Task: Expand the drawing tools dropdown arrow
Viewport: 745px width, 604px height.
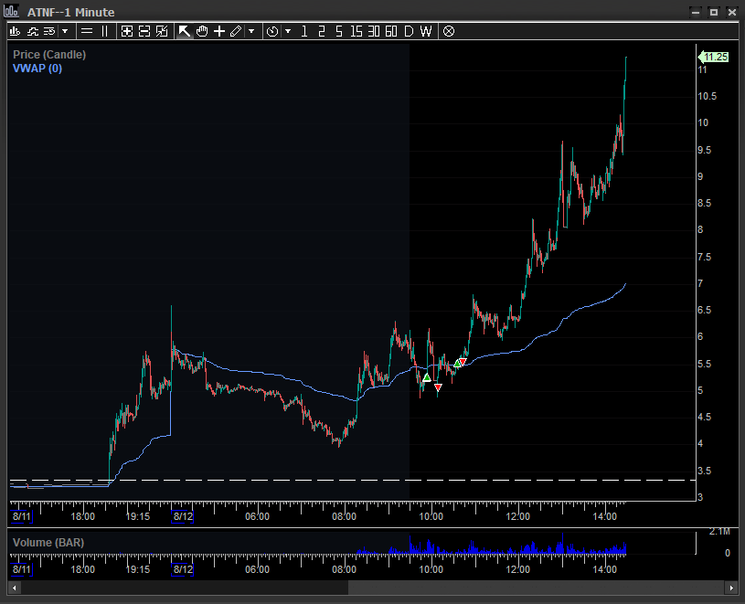Action: (251, 31)
